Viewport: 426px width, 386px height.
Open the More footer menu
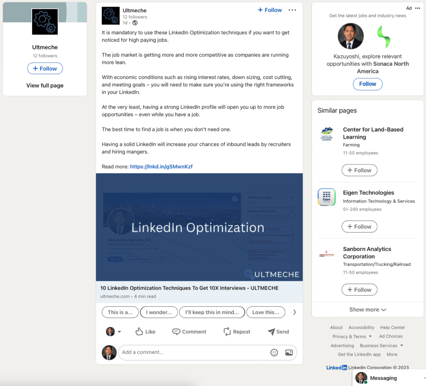(x=392, y=354)
